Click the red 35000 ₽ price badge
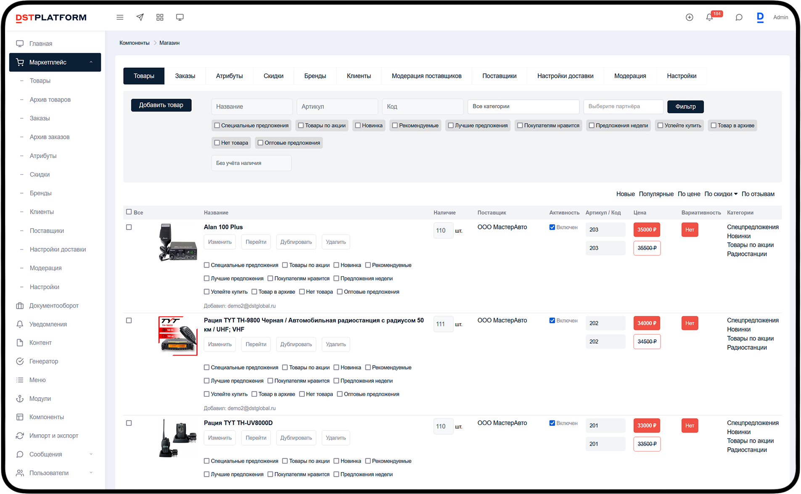The width and height of the screenshot is (801, 494). click(x=646, y=230)
